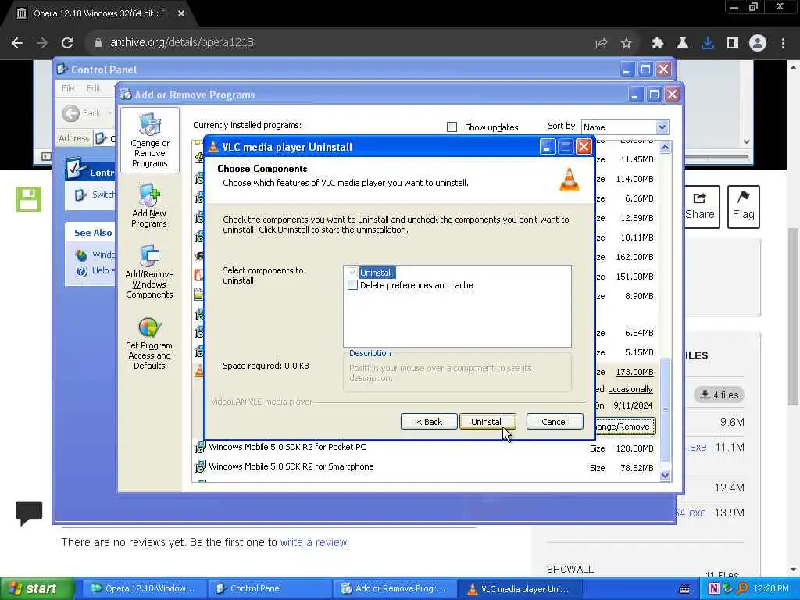Open Add New Programs section
This screenshot has height=600, width=800.
click(x=149, y=205)
